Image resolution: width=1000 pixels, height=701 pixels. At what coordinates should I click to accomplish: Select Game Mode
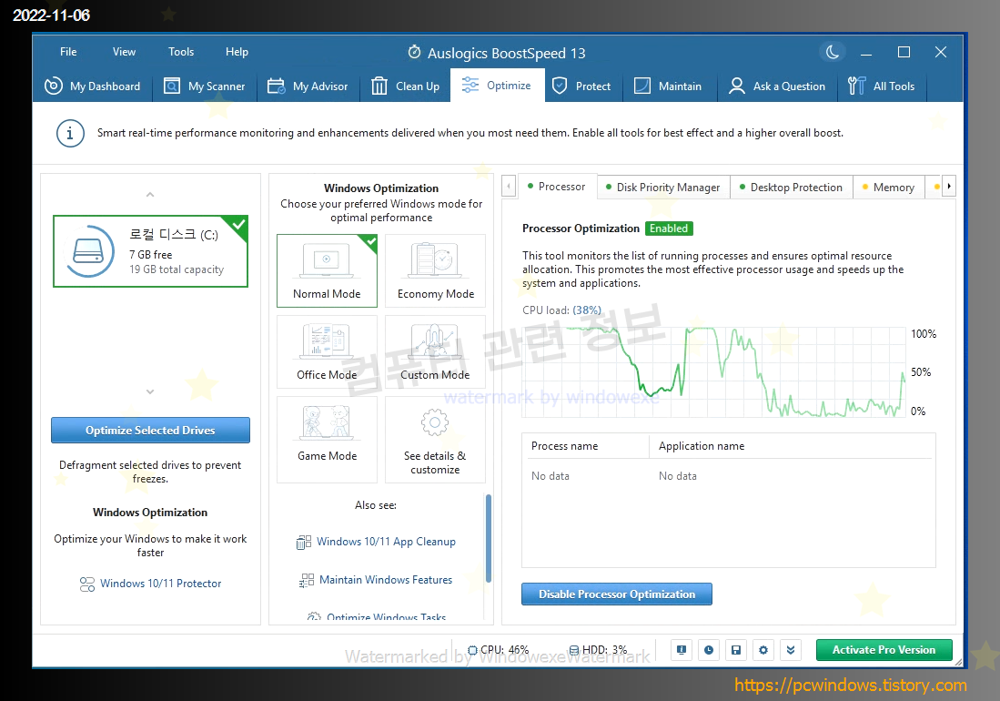click(x=327, y=440)
